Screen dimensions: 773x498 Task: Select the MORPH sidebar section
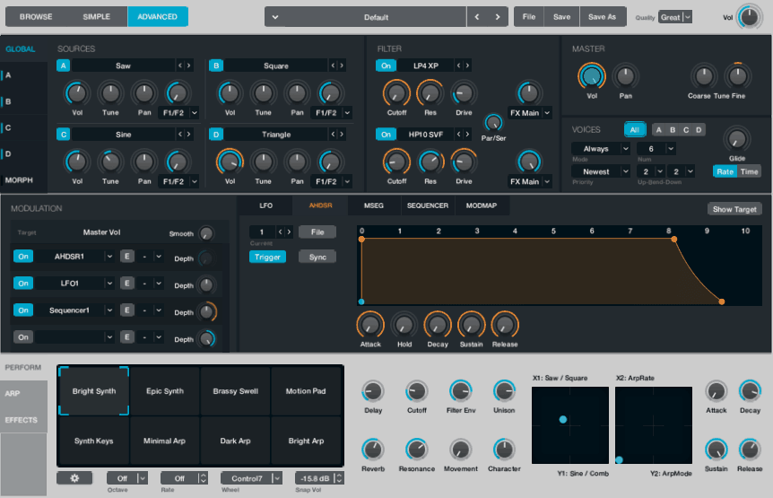[19, 180]
